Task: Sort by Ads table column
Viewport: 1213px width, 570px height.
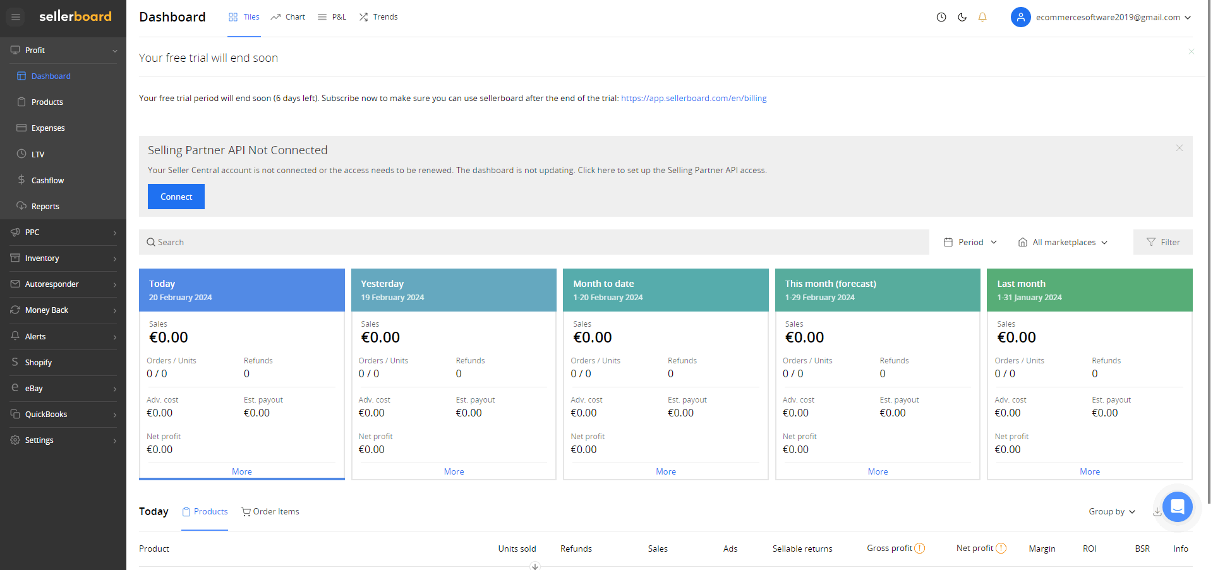Action: [730, 549]
